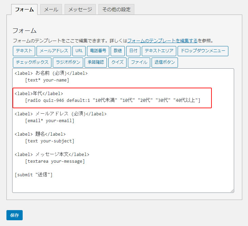
Task: Add a 送信ボタン tag
Action: 165,63
